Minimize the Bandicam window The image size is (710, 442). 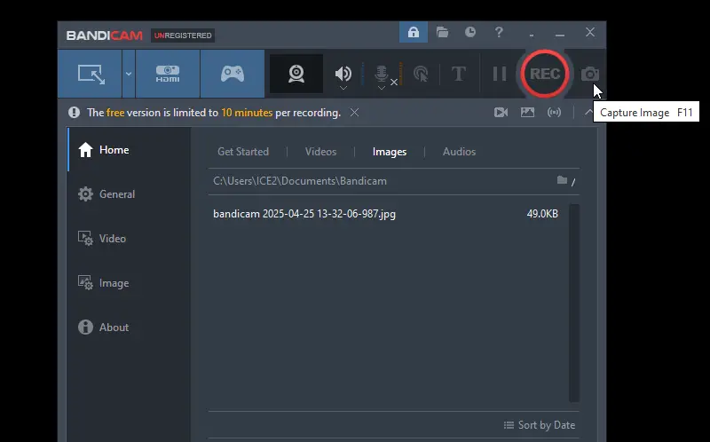(x=560, y=33)
